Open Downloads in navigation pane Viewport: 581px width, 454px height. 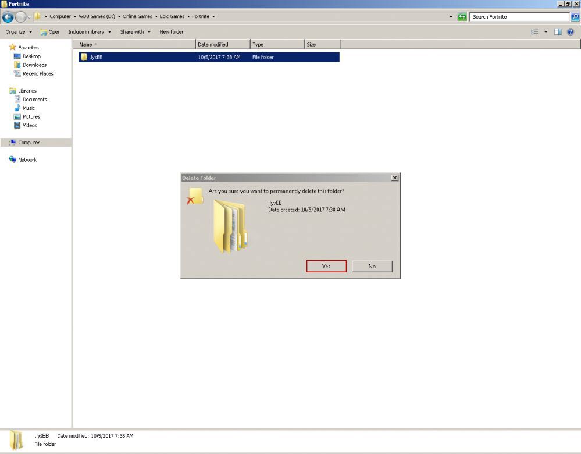point(34,65)
